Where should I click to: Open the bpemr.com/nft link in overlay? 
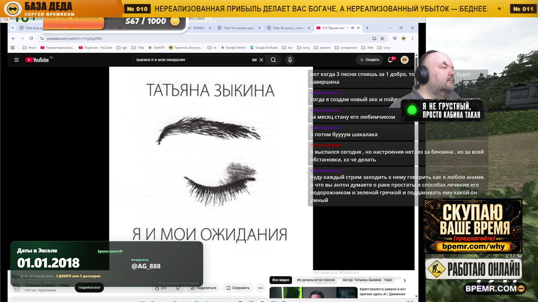coord(110,251)
